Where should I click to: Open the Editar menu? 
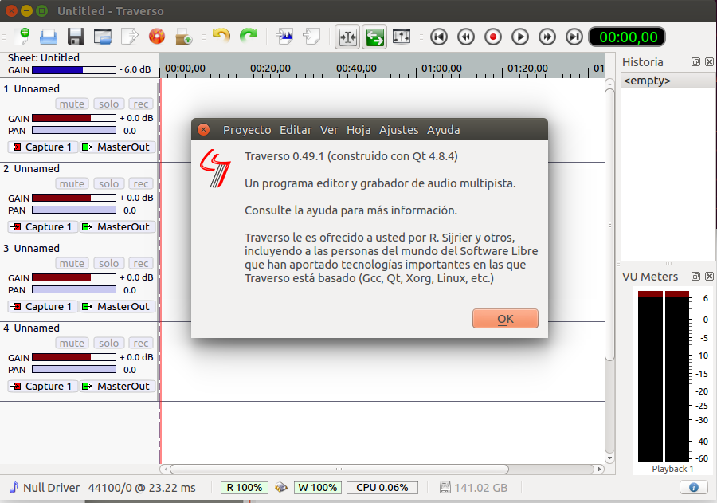296,130
